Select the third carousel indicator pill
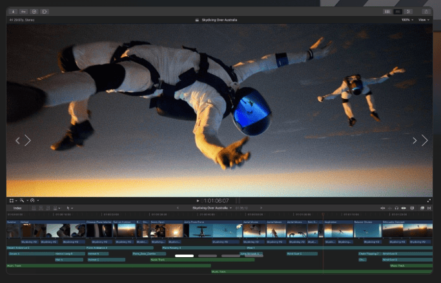This screenshot has height=283, width=441. (x=231, y=256)
